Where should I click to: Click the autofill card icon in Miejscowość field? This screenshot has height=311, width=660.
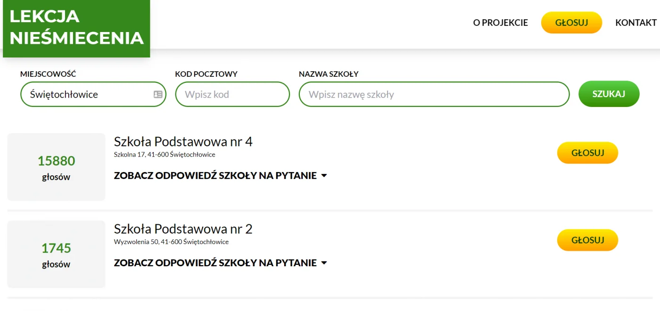(x=158, y=94)
